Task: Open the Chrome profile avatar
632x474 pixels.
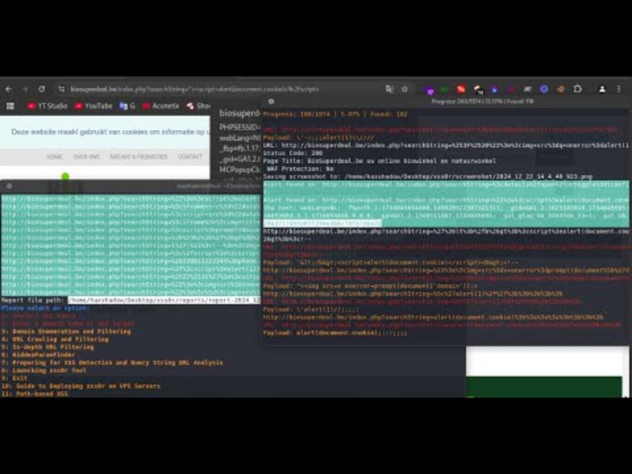Action: (x=602, y=89)
